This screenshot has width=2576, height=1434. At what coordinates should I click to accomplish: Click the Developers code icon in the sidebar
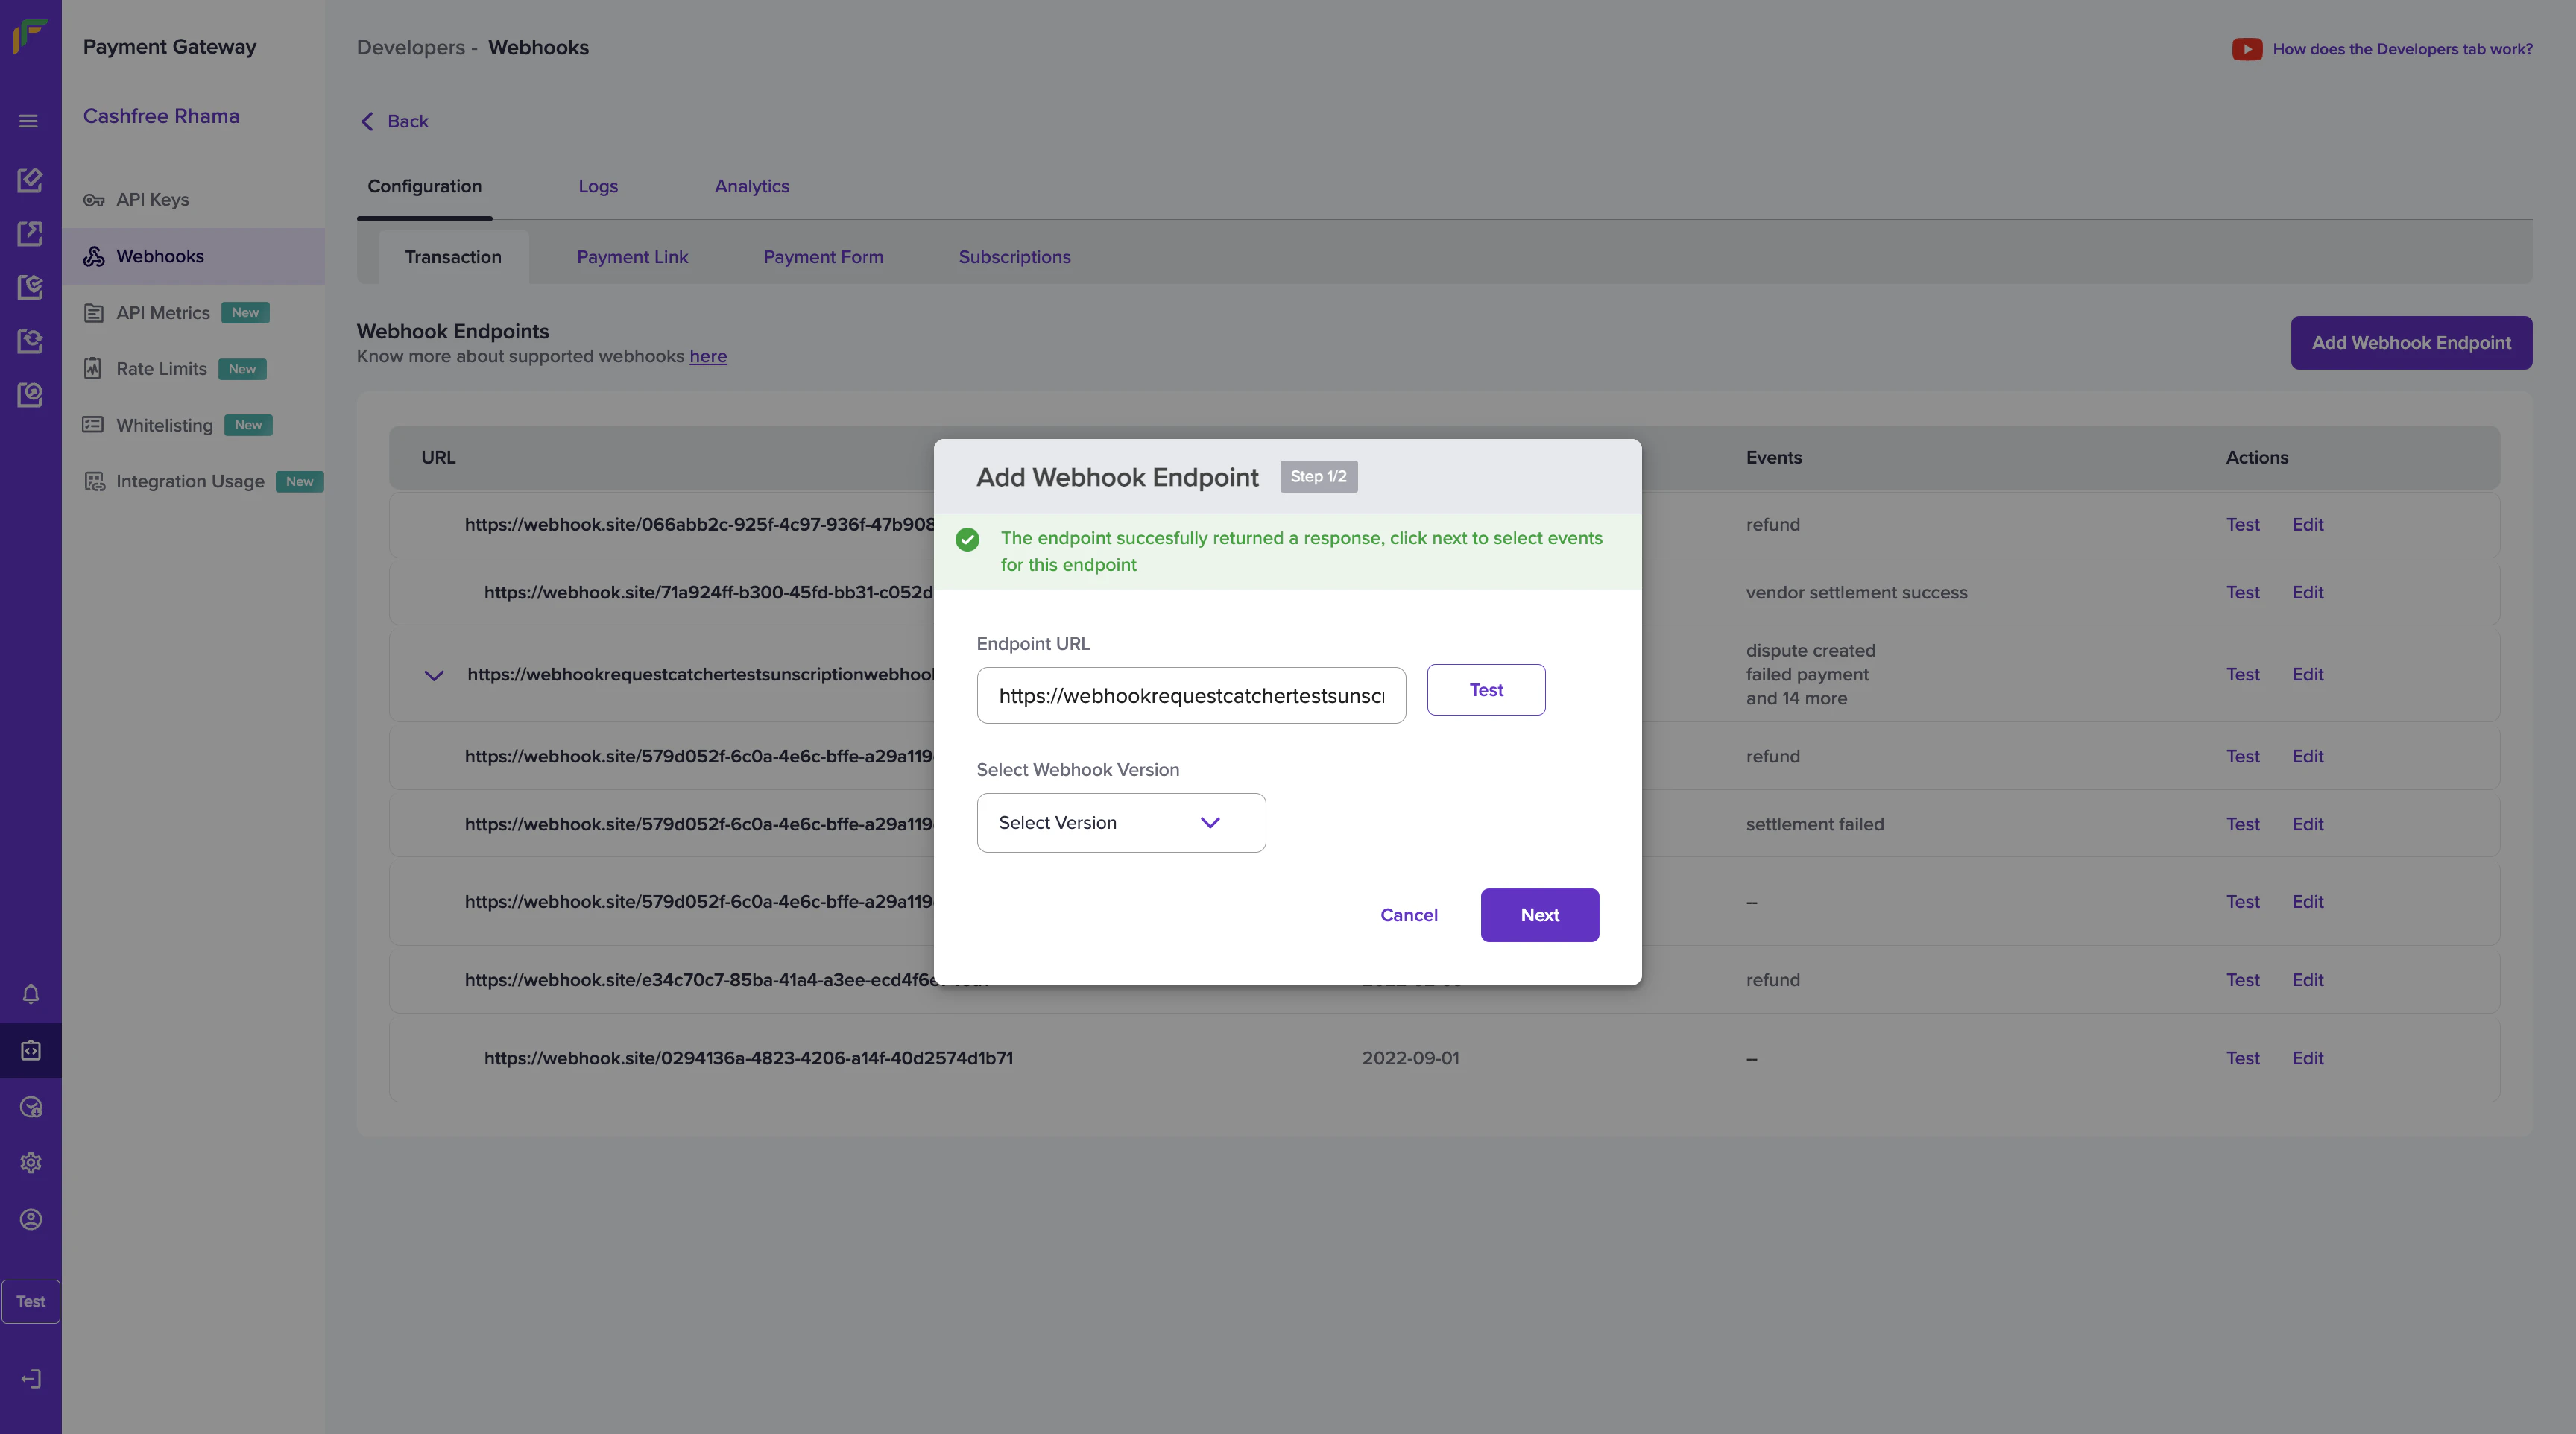[31, 1051]
